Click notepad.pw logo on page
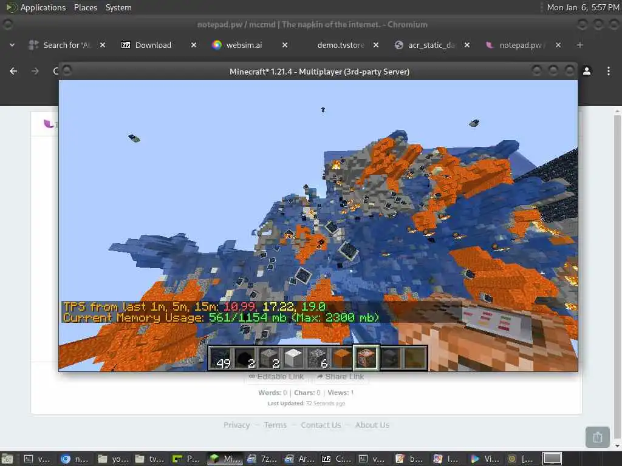This screenshot has height=466, width=622. (49, 124)
